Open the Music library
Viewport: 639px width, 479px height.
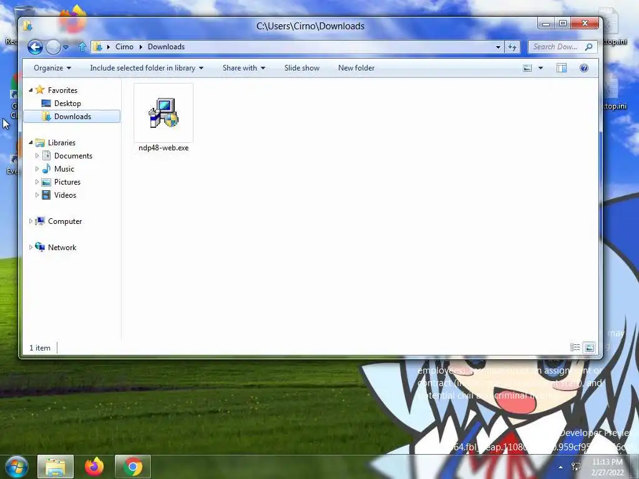64,168
